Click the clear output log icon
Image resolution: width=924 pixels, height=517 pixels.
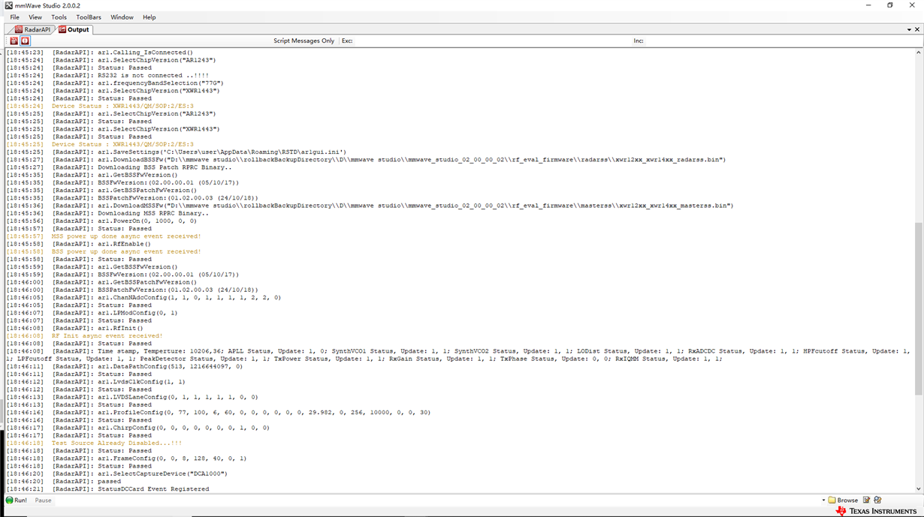pos(14,41)
